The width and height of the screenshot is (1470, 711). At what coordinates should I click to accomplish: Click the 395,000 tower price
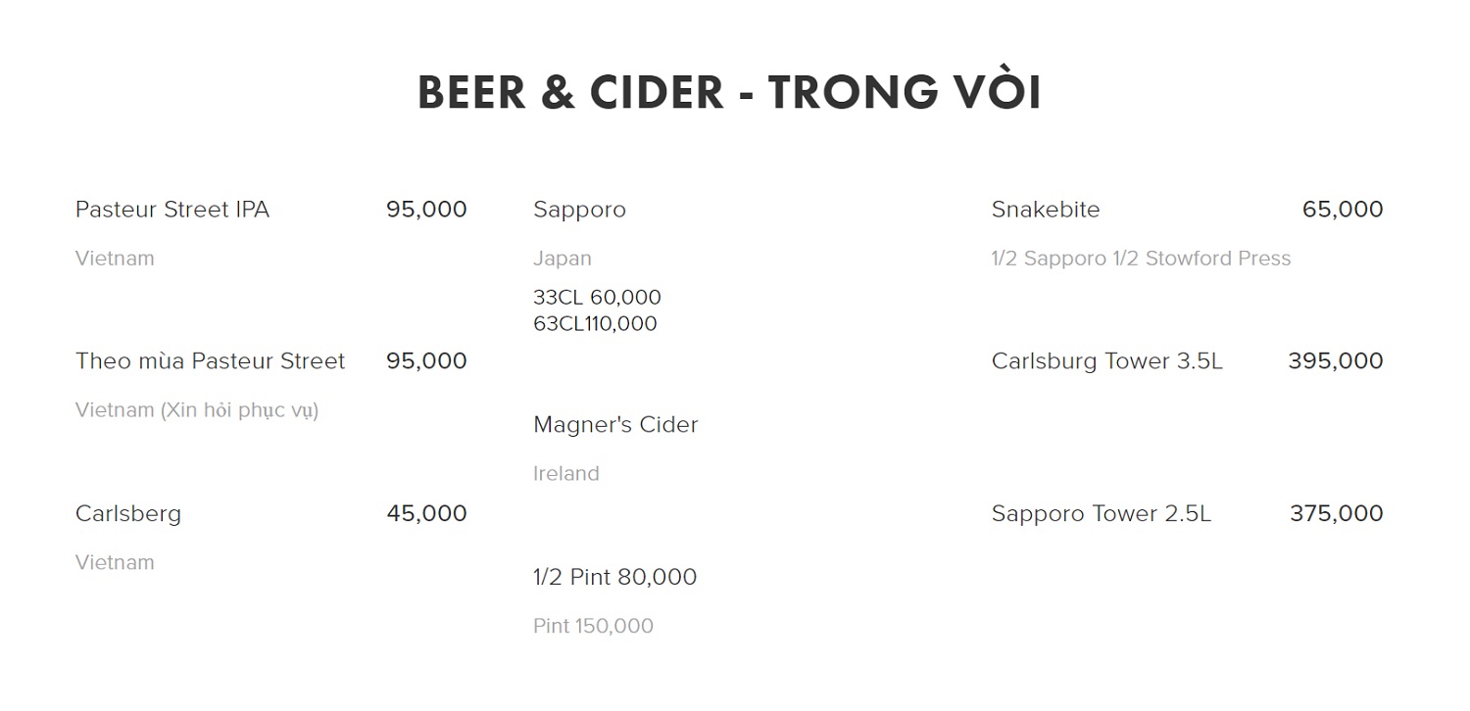point(1335,361)
